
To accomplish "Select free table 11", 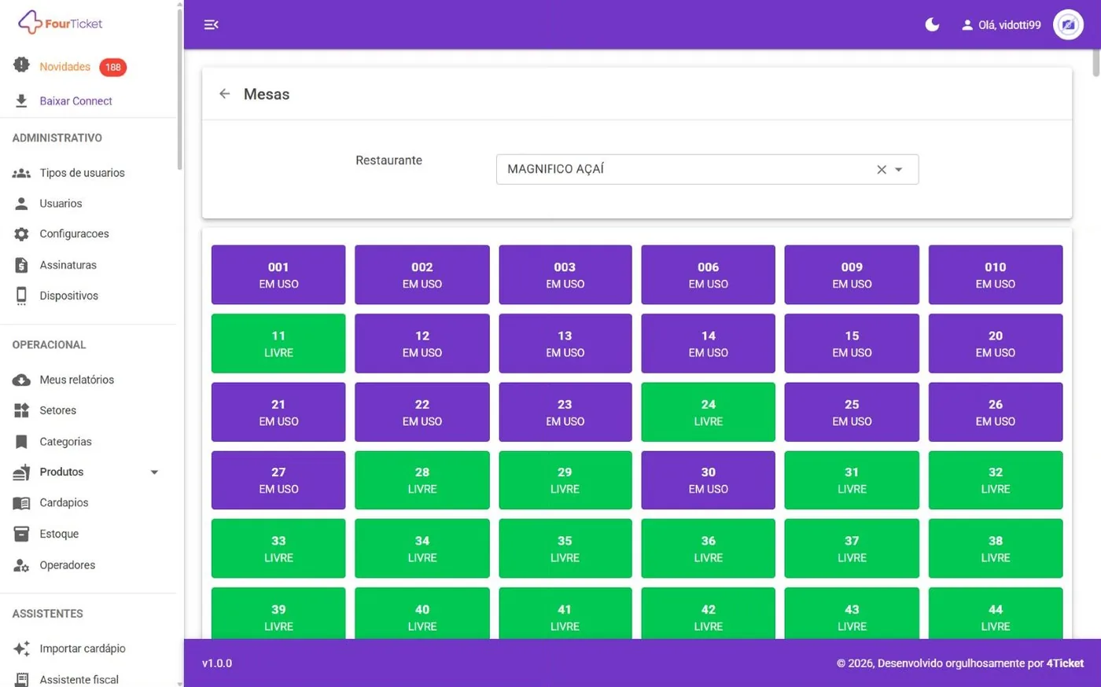I will (x=278, y=343).
